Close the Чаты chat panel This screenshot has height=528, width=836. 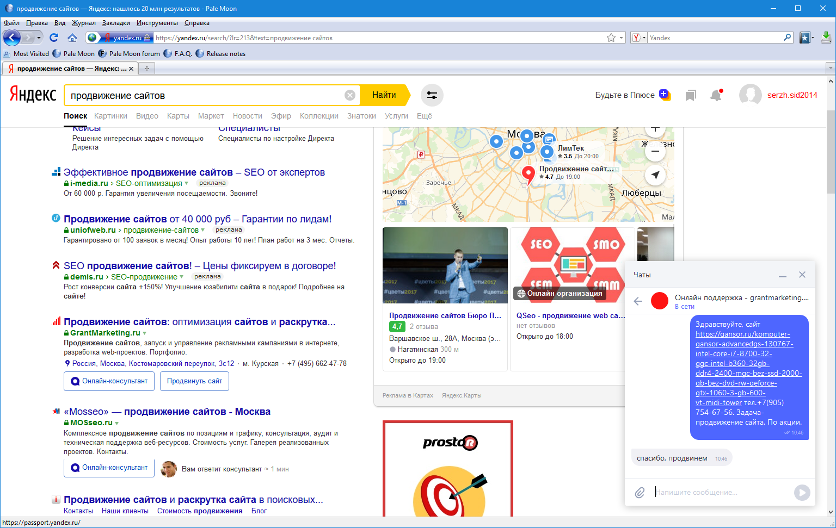[x=802, y=275]
